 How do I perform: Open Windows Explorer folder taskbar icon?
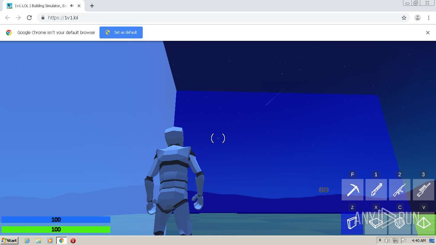[x=38, y=241]
